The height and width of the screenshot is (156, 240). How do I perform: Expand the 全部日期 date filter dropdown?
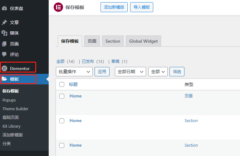[x=130, y=72]
